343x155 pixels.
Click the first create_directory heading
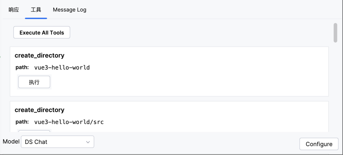tap(40, 56)
